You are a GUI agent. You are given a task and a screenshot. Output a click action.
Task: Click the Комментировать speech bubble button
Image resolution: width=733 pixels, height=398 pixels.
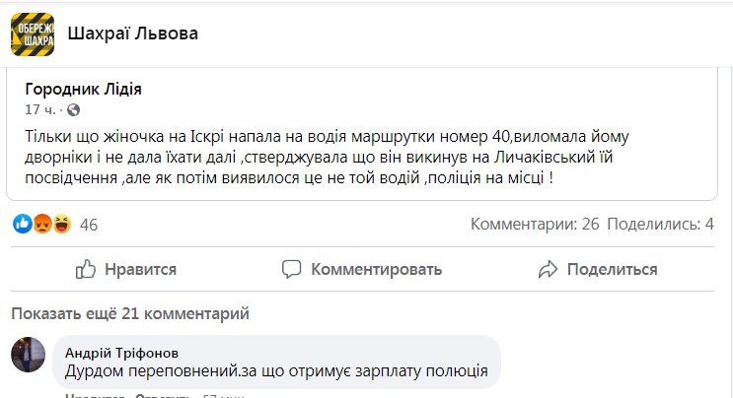pos(361,269)
